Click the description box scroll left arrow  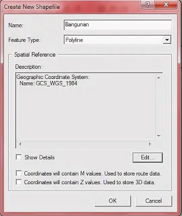(20, 144)
